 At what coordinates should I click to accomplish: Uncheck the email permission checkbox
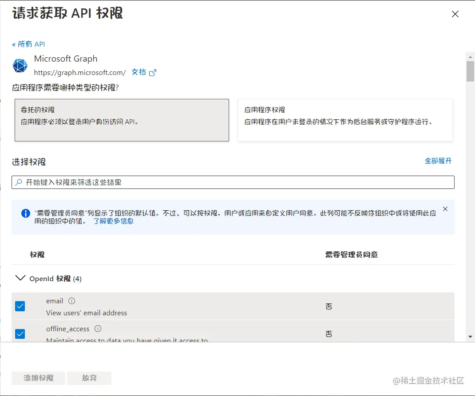point(20,306)
